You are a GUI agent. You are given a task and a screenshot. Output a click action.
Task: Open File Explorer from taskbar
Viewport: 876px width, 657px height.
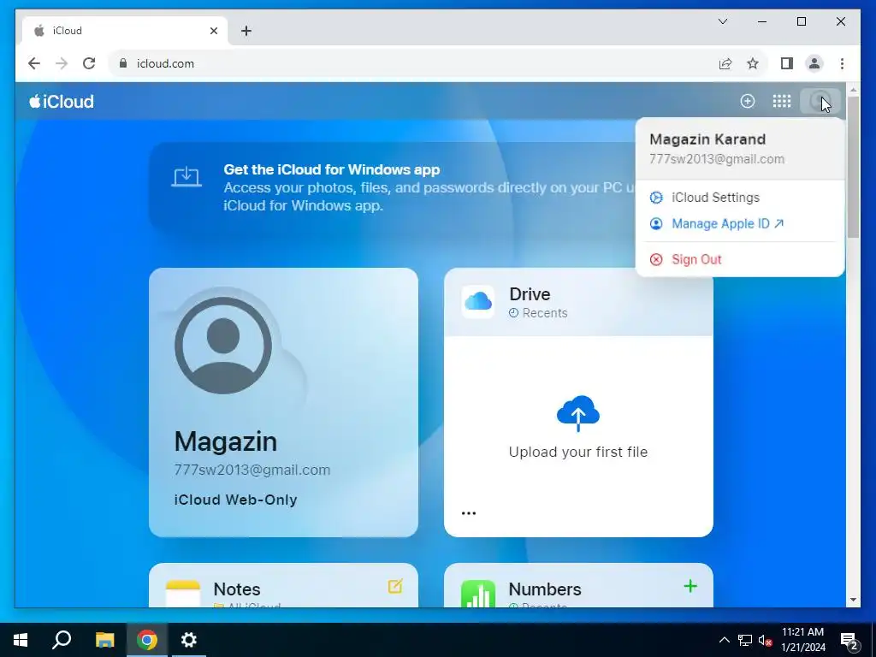(x=104, y=640)
